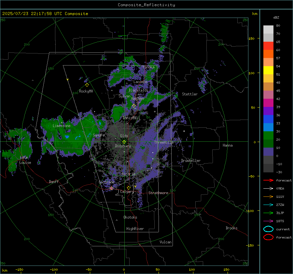Select the HighRiver label

pyautogui.click(x=135, y=229)
